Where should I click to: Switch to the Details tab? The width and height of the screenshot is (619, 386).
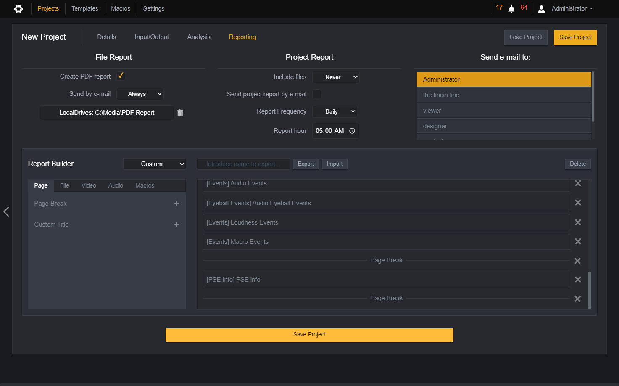(107, 37)
